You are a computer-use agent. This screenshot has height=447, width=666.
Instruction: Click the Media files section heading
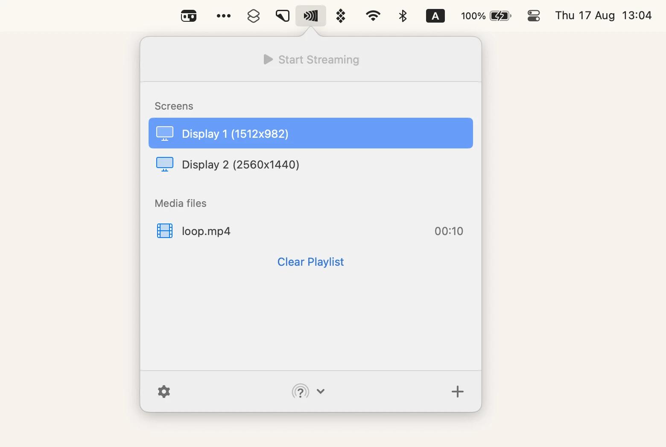[181, 203]
